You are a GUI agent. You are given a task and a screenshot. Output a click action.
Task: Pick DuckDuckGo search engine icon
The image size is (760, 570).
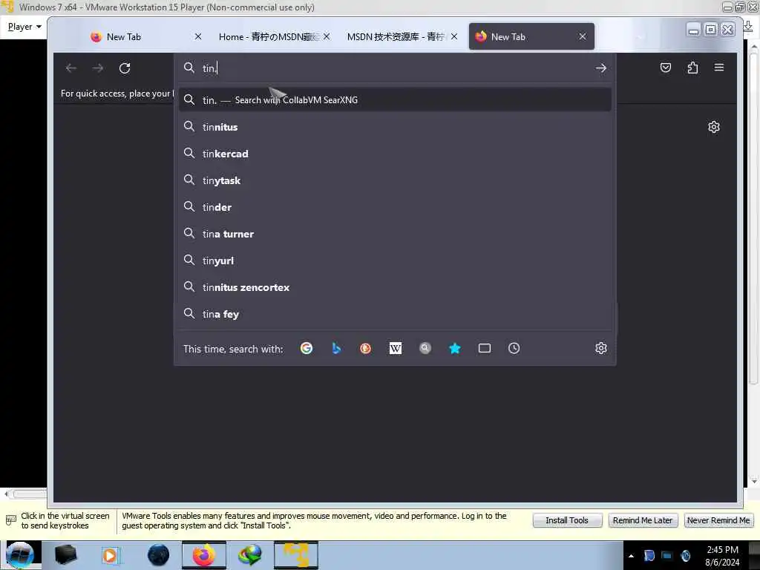click(x=365, y=348)
